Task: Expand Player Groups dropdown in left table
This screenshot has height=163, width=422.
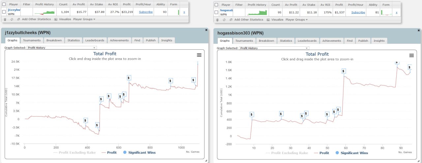Action: [84, 19]
